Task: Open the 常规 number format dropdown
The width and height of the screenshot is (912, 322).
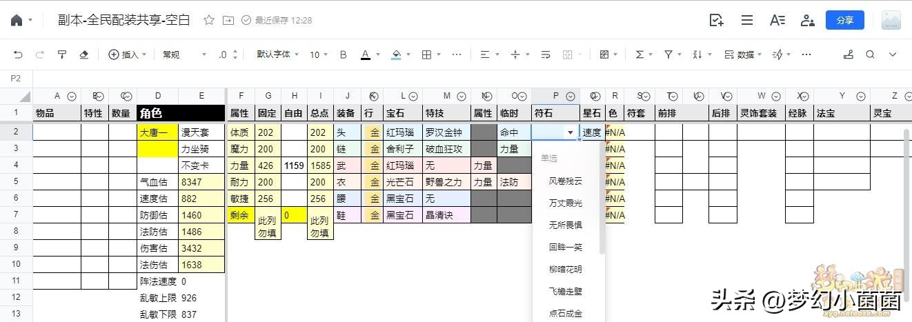Action: 184,54
